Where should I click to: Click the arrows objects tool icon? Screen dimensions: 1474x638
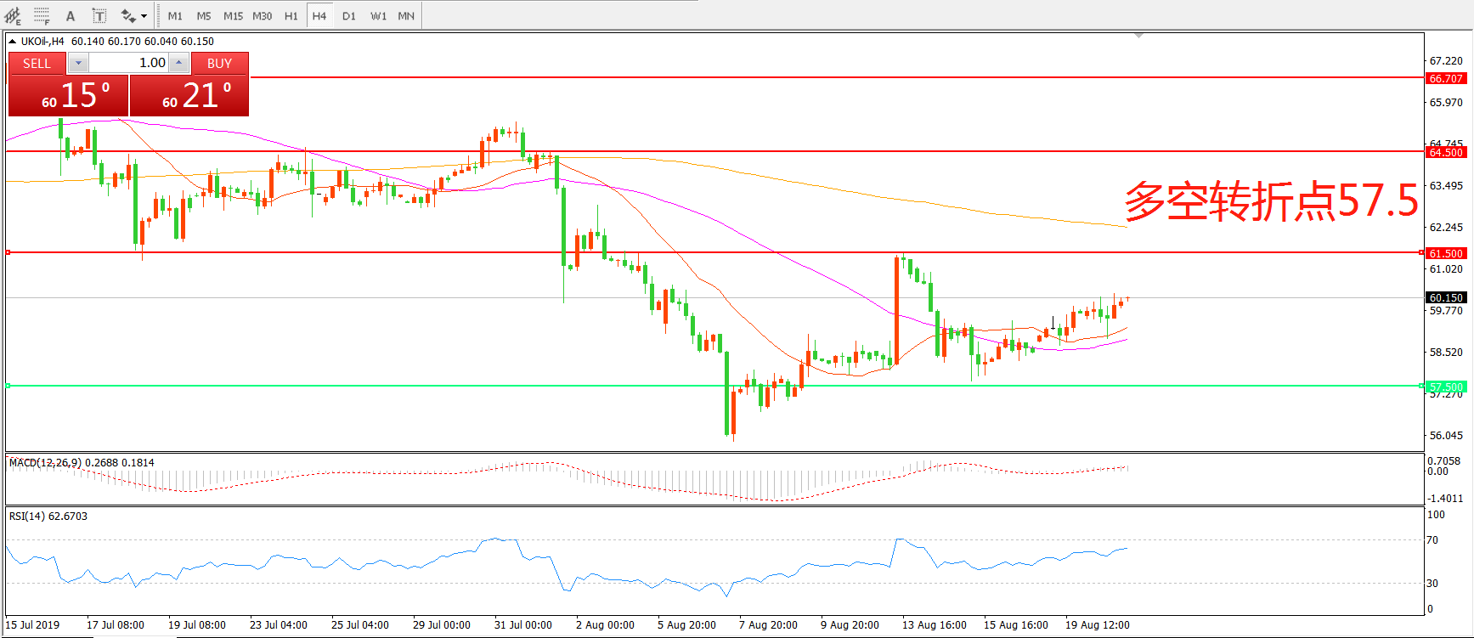click(128, 15)
